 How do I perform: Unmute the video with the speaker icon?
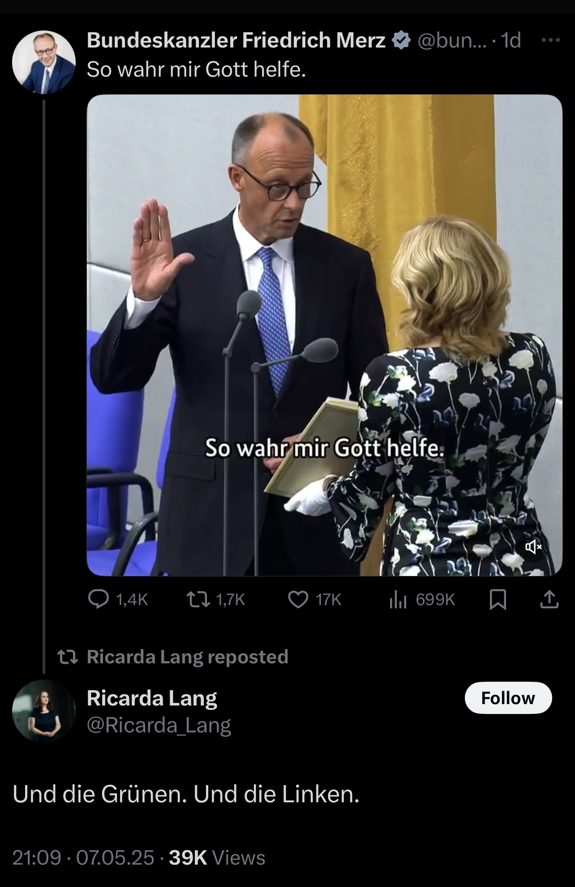coord(533,547)
